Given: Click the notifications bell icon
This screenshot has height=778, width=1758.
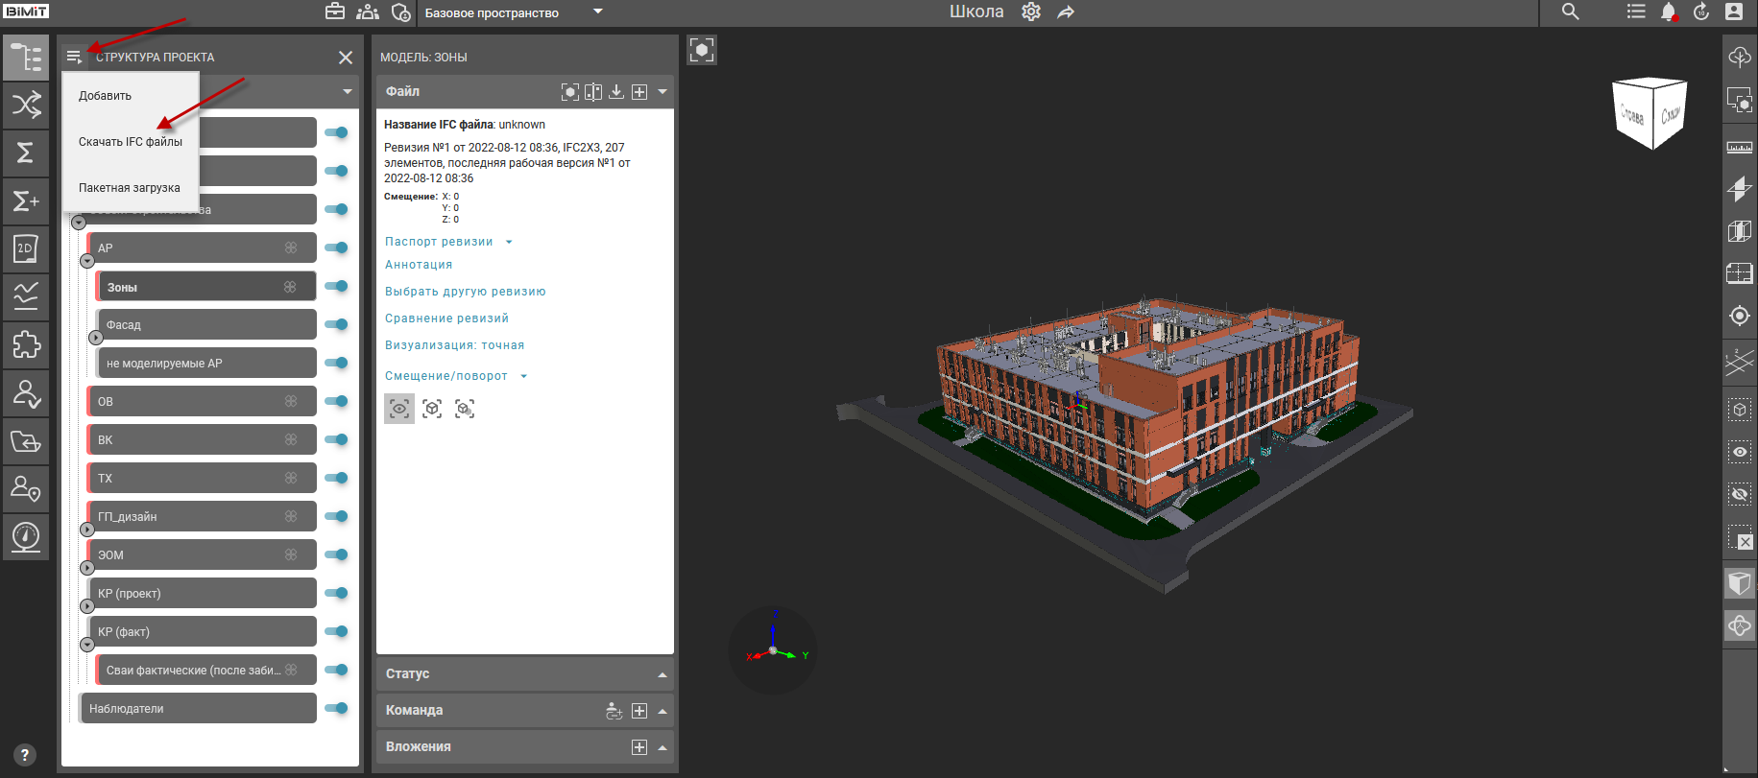Looking at the screenshot, I should pyautogui.click(x=1668, y=12).
